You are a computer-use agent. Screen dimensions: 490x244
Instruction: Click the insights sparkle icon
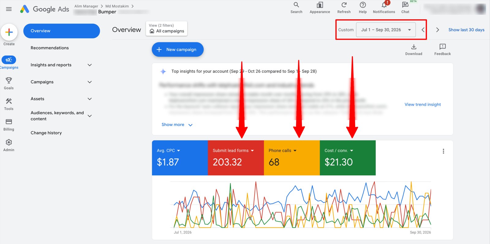pos(163,72)
